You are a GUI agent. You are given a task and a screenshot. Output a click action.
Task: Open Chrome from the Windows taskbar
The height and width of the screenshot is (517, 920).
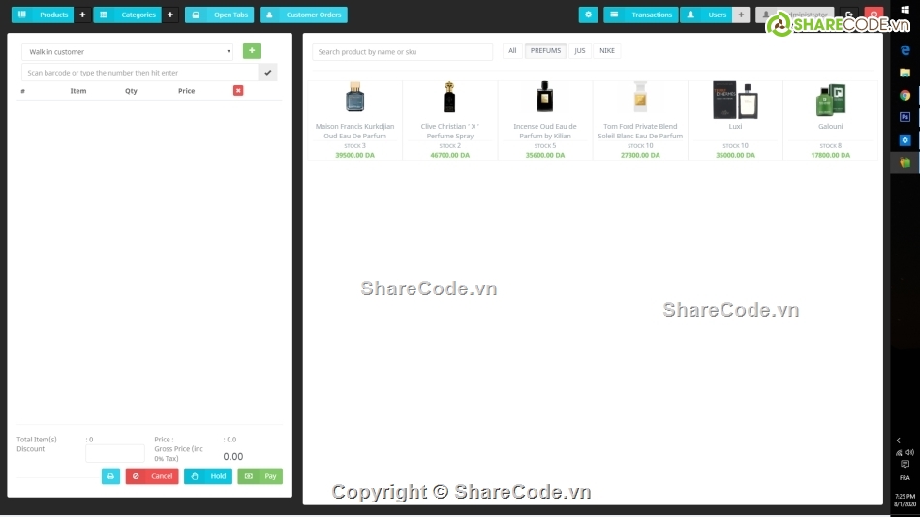(905, 95)
